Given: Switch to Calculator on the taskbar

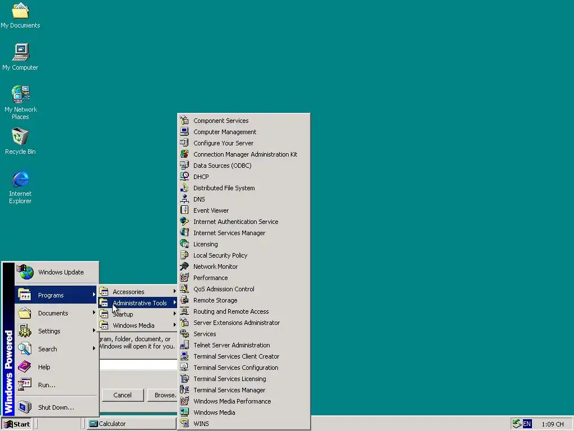Looking at the screenshot, I should (131, 424).
